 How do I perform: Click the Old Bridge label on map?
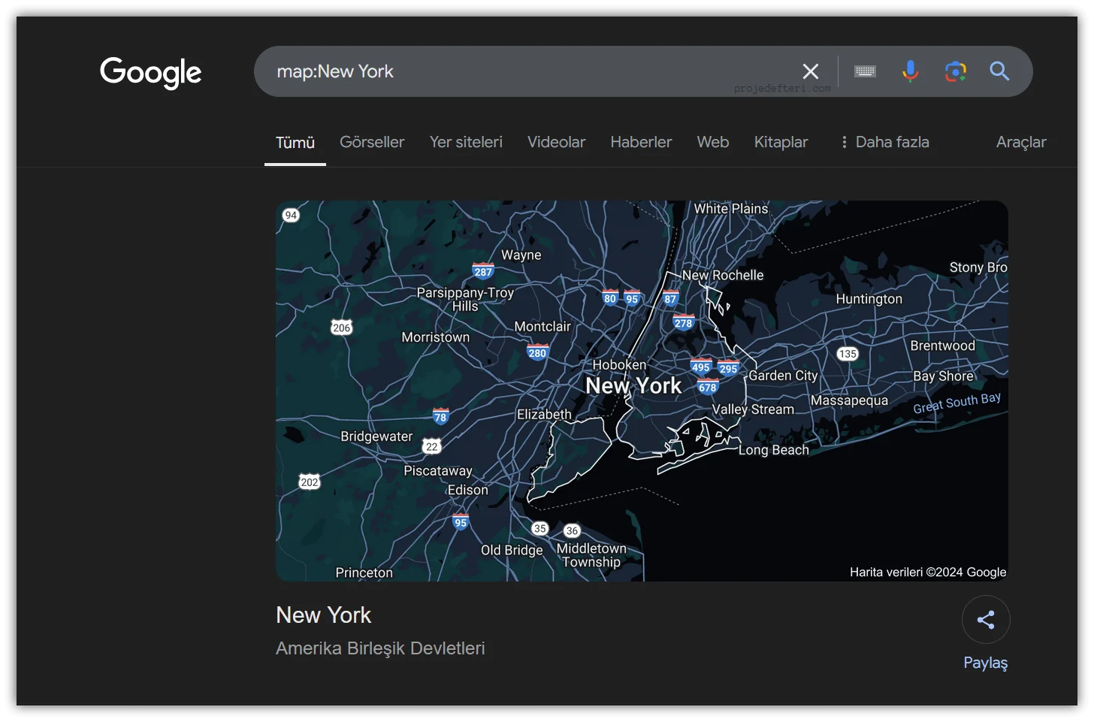point(512,550)
